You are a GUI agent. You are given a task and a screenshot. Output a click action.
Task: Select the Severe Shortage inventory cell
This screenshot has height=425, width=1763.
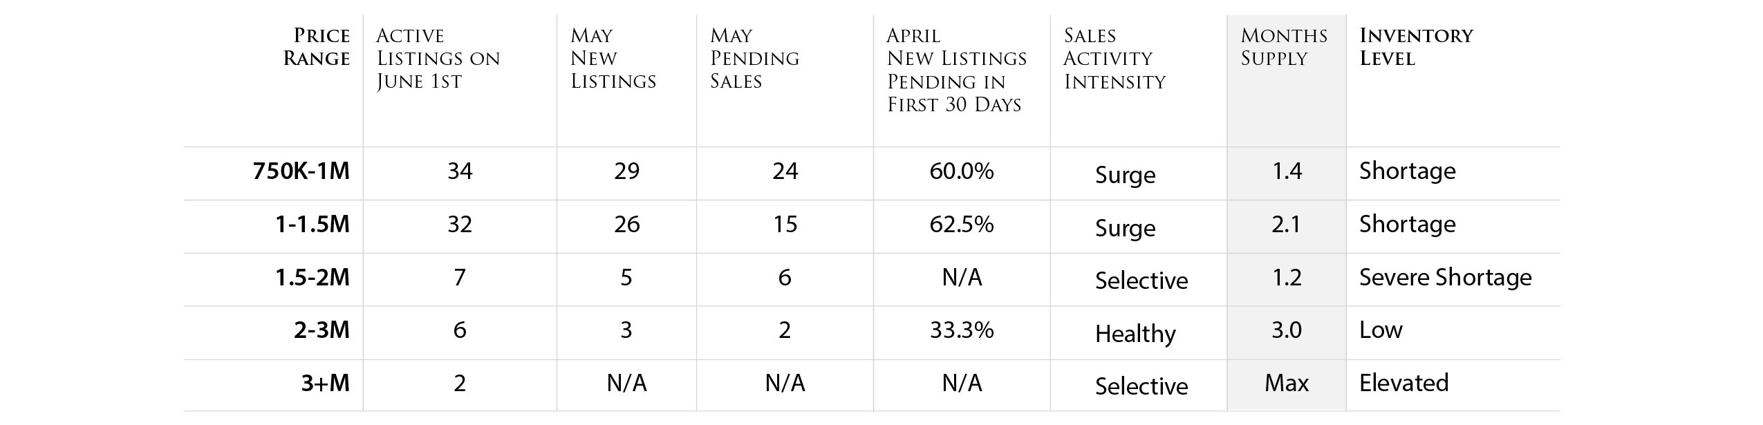coord(1445,277)
